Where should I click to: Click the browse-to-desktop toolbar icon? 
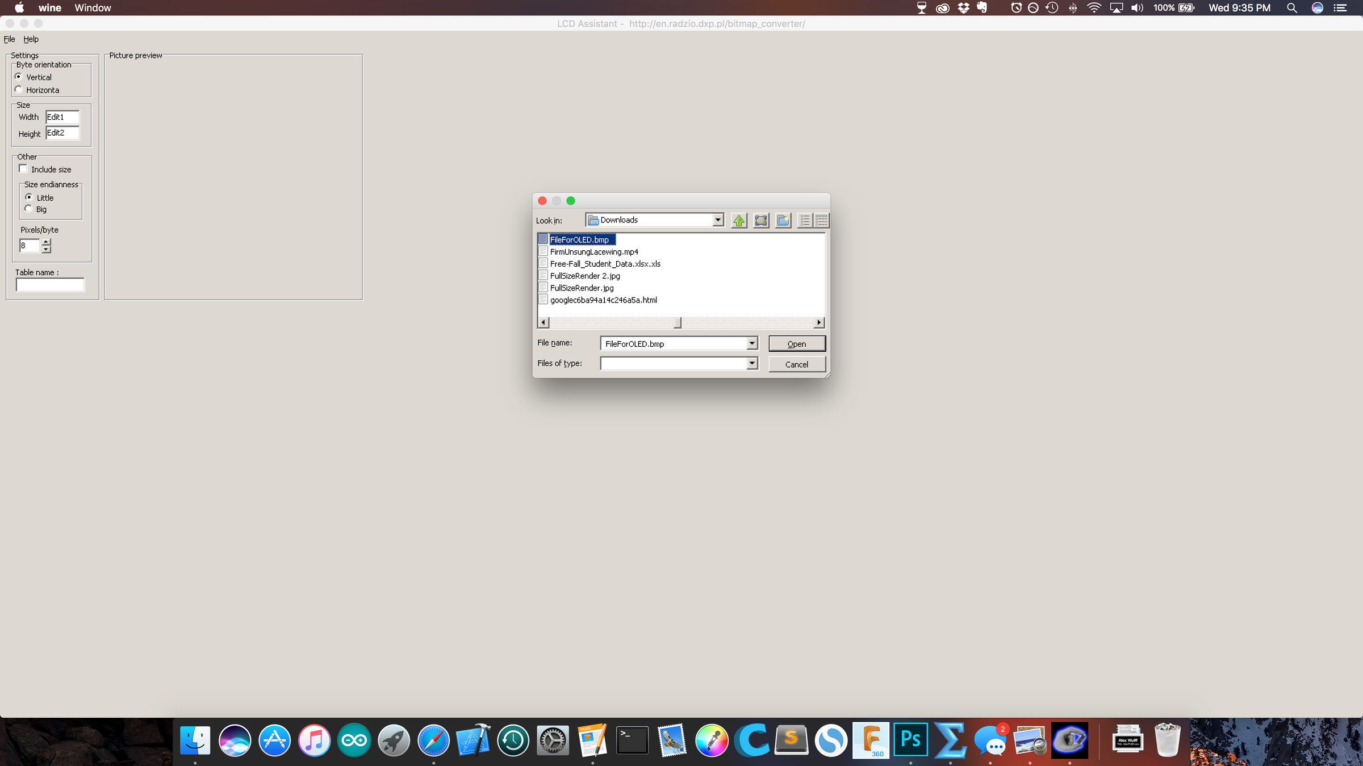coord(761,220)
